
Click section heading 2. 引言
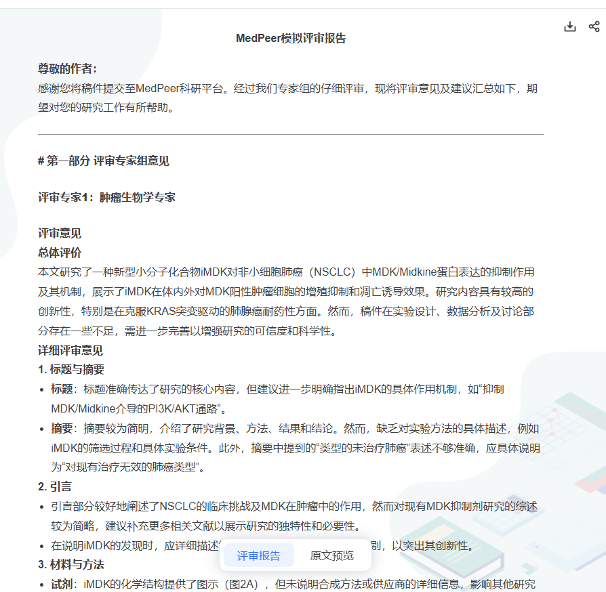click(54, 486)
